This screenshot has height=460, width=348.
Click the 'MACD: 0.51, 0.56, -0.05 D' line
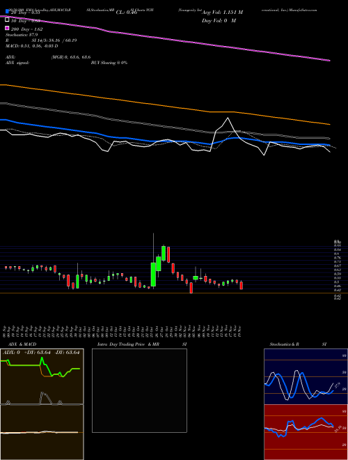pos(31,46)
